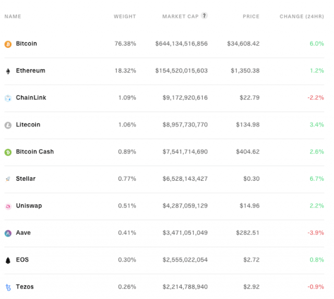Select the Tezos name link
The height and width of the screenshot is (299, 334).
(x=25, y=287)
